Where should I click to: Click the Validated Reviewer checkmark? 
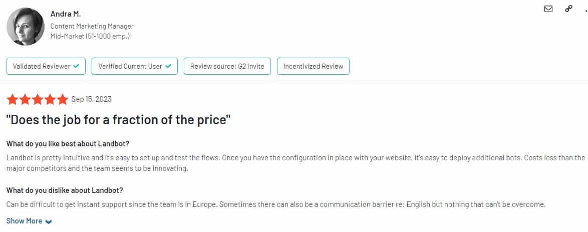(x=76, y=66)
